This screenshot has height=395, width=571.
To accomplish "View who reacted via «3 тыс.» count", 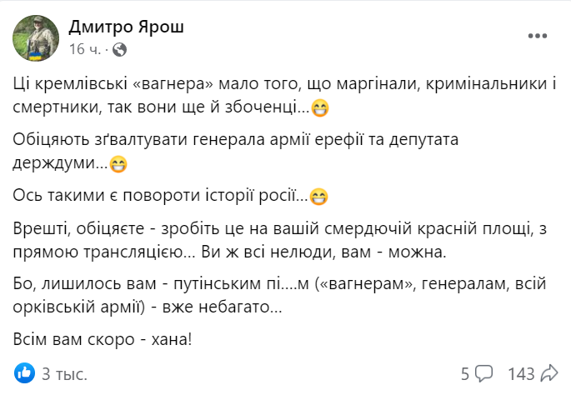I will [64, 374].
